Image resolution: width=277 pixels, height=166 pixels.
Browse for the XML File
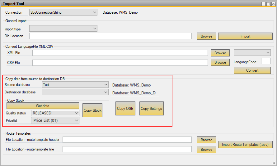pyautogui.click(x=220, y=53)
